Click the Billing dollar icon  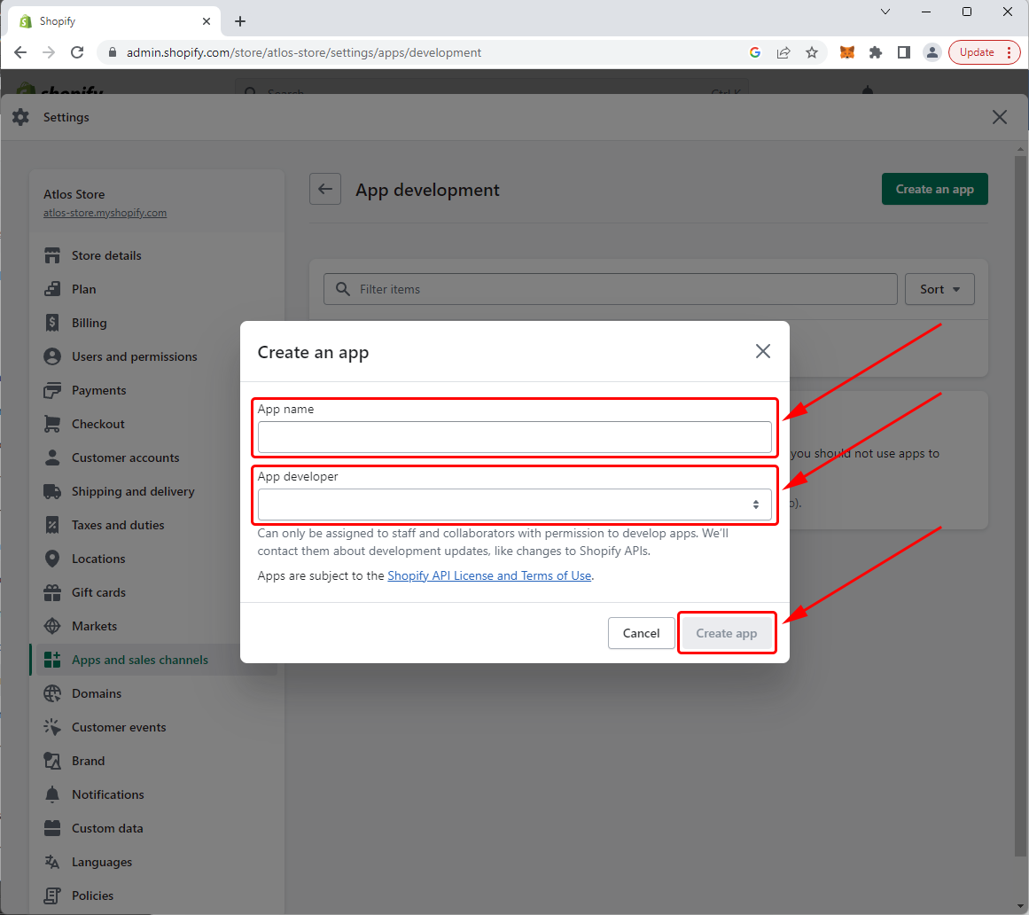(52, 323)
